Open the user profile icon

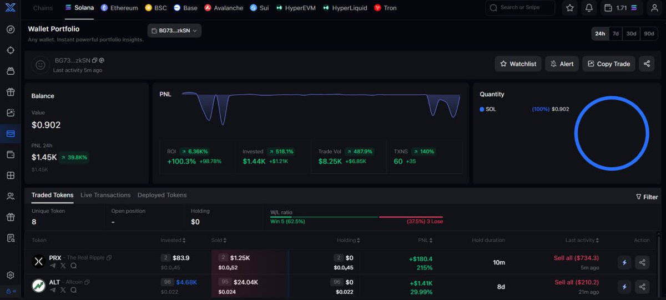654,8
